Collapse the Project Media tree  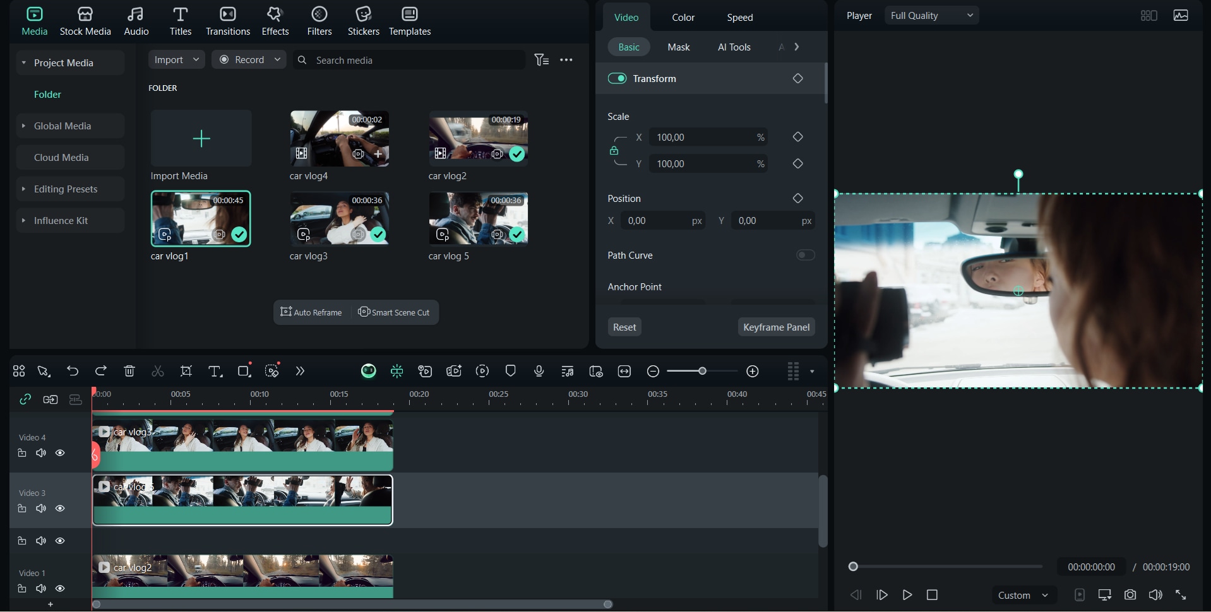coord(23,63)
